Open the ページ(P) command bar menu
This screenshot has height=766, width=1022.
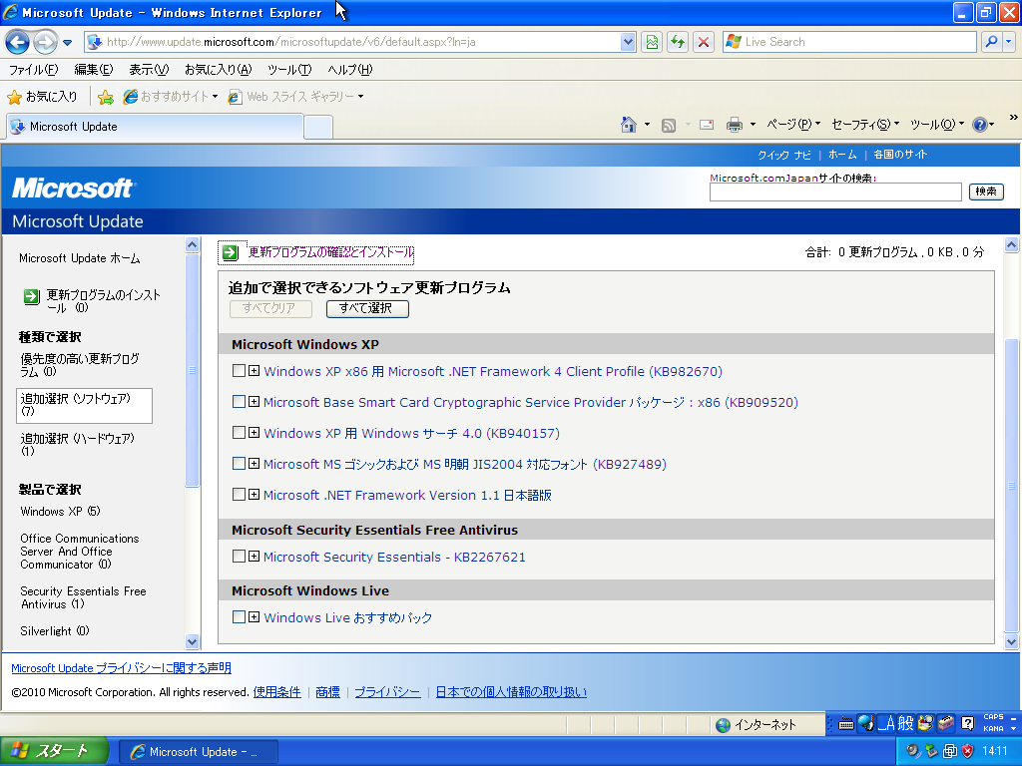click(793, 124)
